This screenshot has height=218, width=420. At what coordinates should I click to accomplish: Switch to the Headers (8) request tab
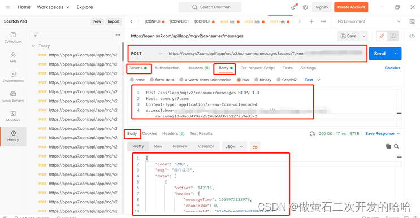(198, 68)
